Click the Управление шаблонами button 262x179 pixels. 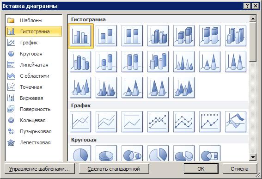coord(40,169)
